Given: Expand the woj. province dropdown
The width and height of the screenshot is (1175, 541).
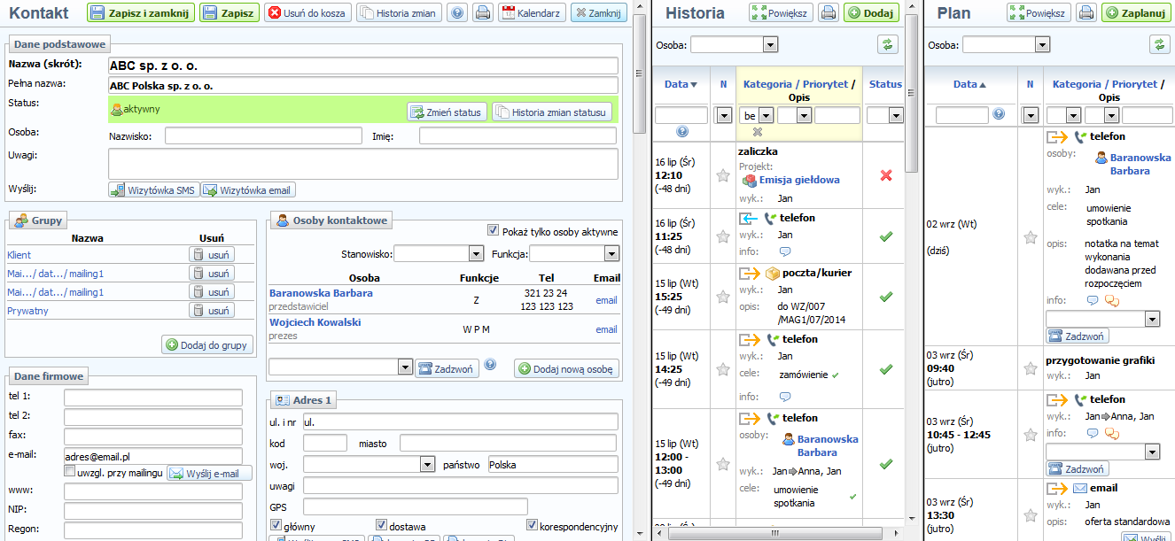Looking at the screenshot, I should point(424,464).
